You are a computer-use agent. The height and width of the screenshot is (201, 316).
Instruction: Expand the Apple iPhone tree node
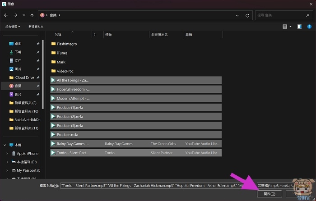7,154
